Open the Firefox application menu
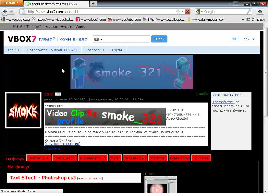This screenshot has width=268, height=193. [12, 3]
